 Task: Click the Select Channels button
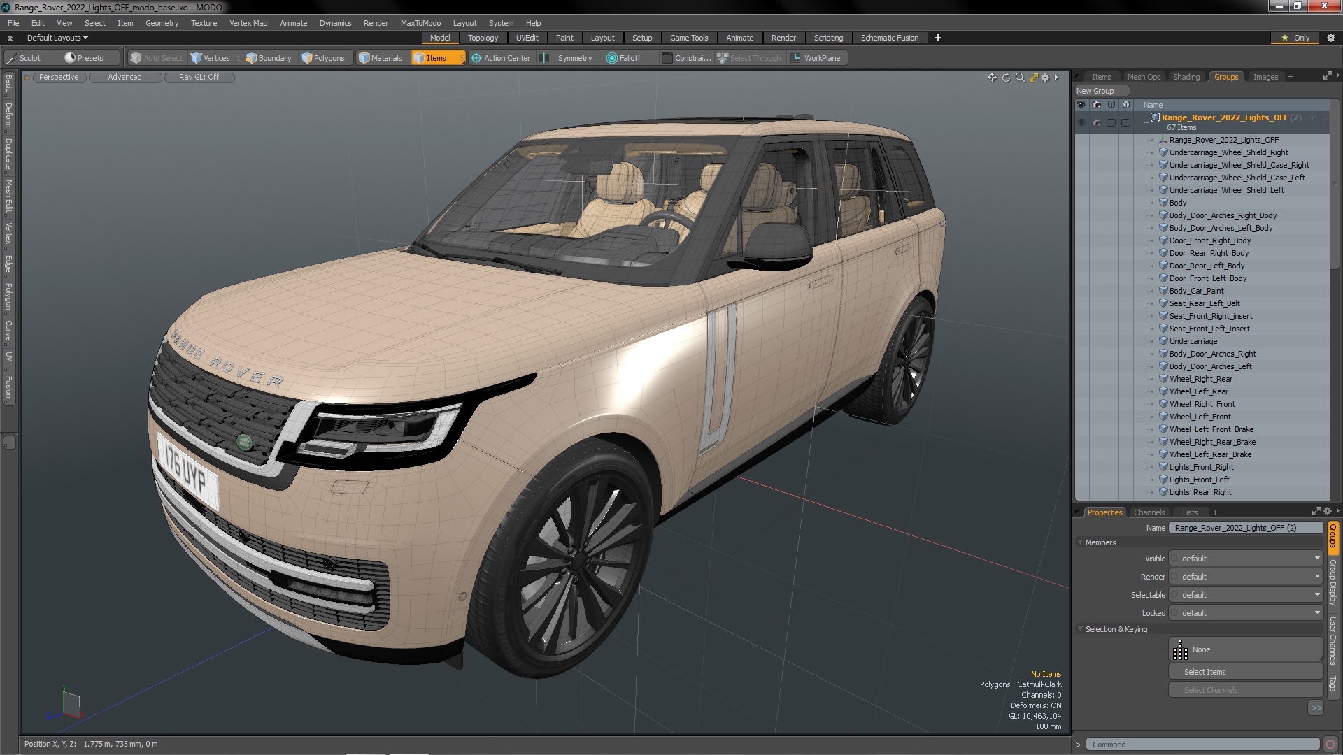pos(1245,690)
